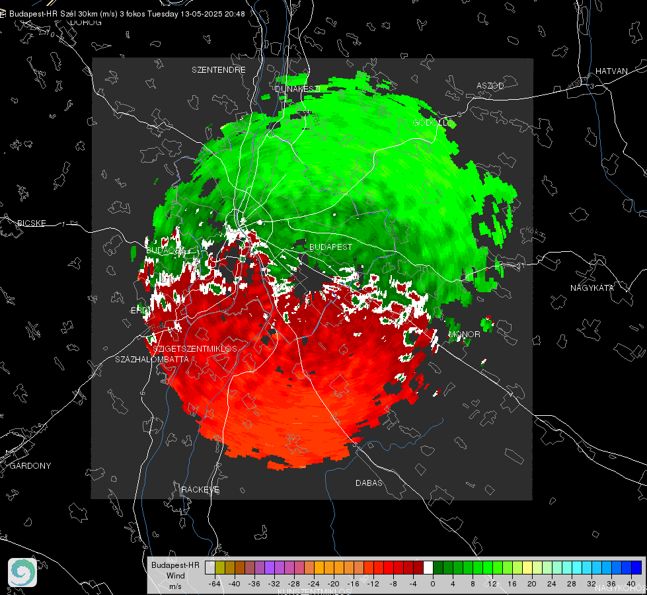
Task: Click the GÁRDONY town label
Action: [x=30, y=465]
